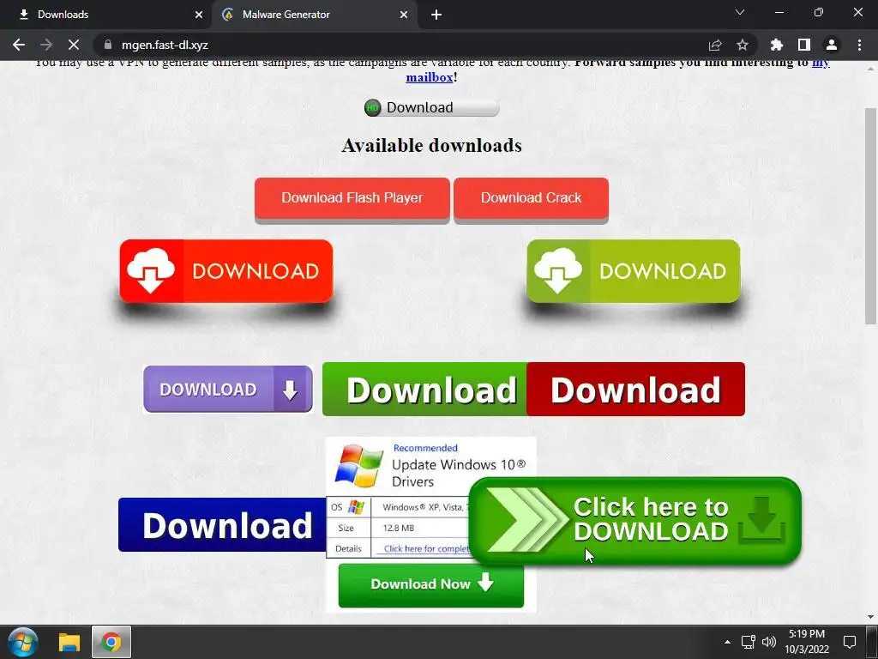This screenshot has width=878, height=659.
Task: Click the green Download banner button
Action: [x=424, y=389]
